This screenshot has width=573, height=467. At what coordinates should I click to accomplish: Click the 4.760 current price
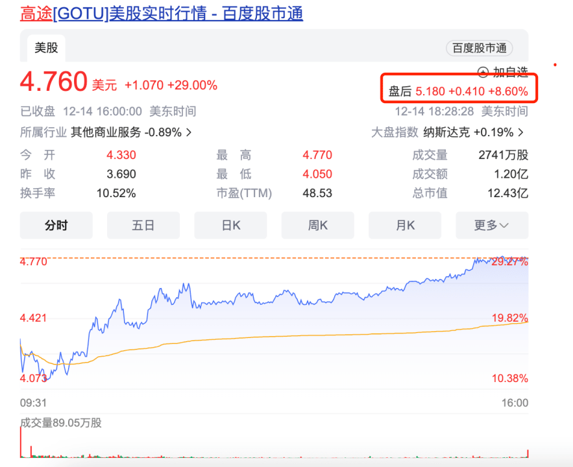click(54, 81)
